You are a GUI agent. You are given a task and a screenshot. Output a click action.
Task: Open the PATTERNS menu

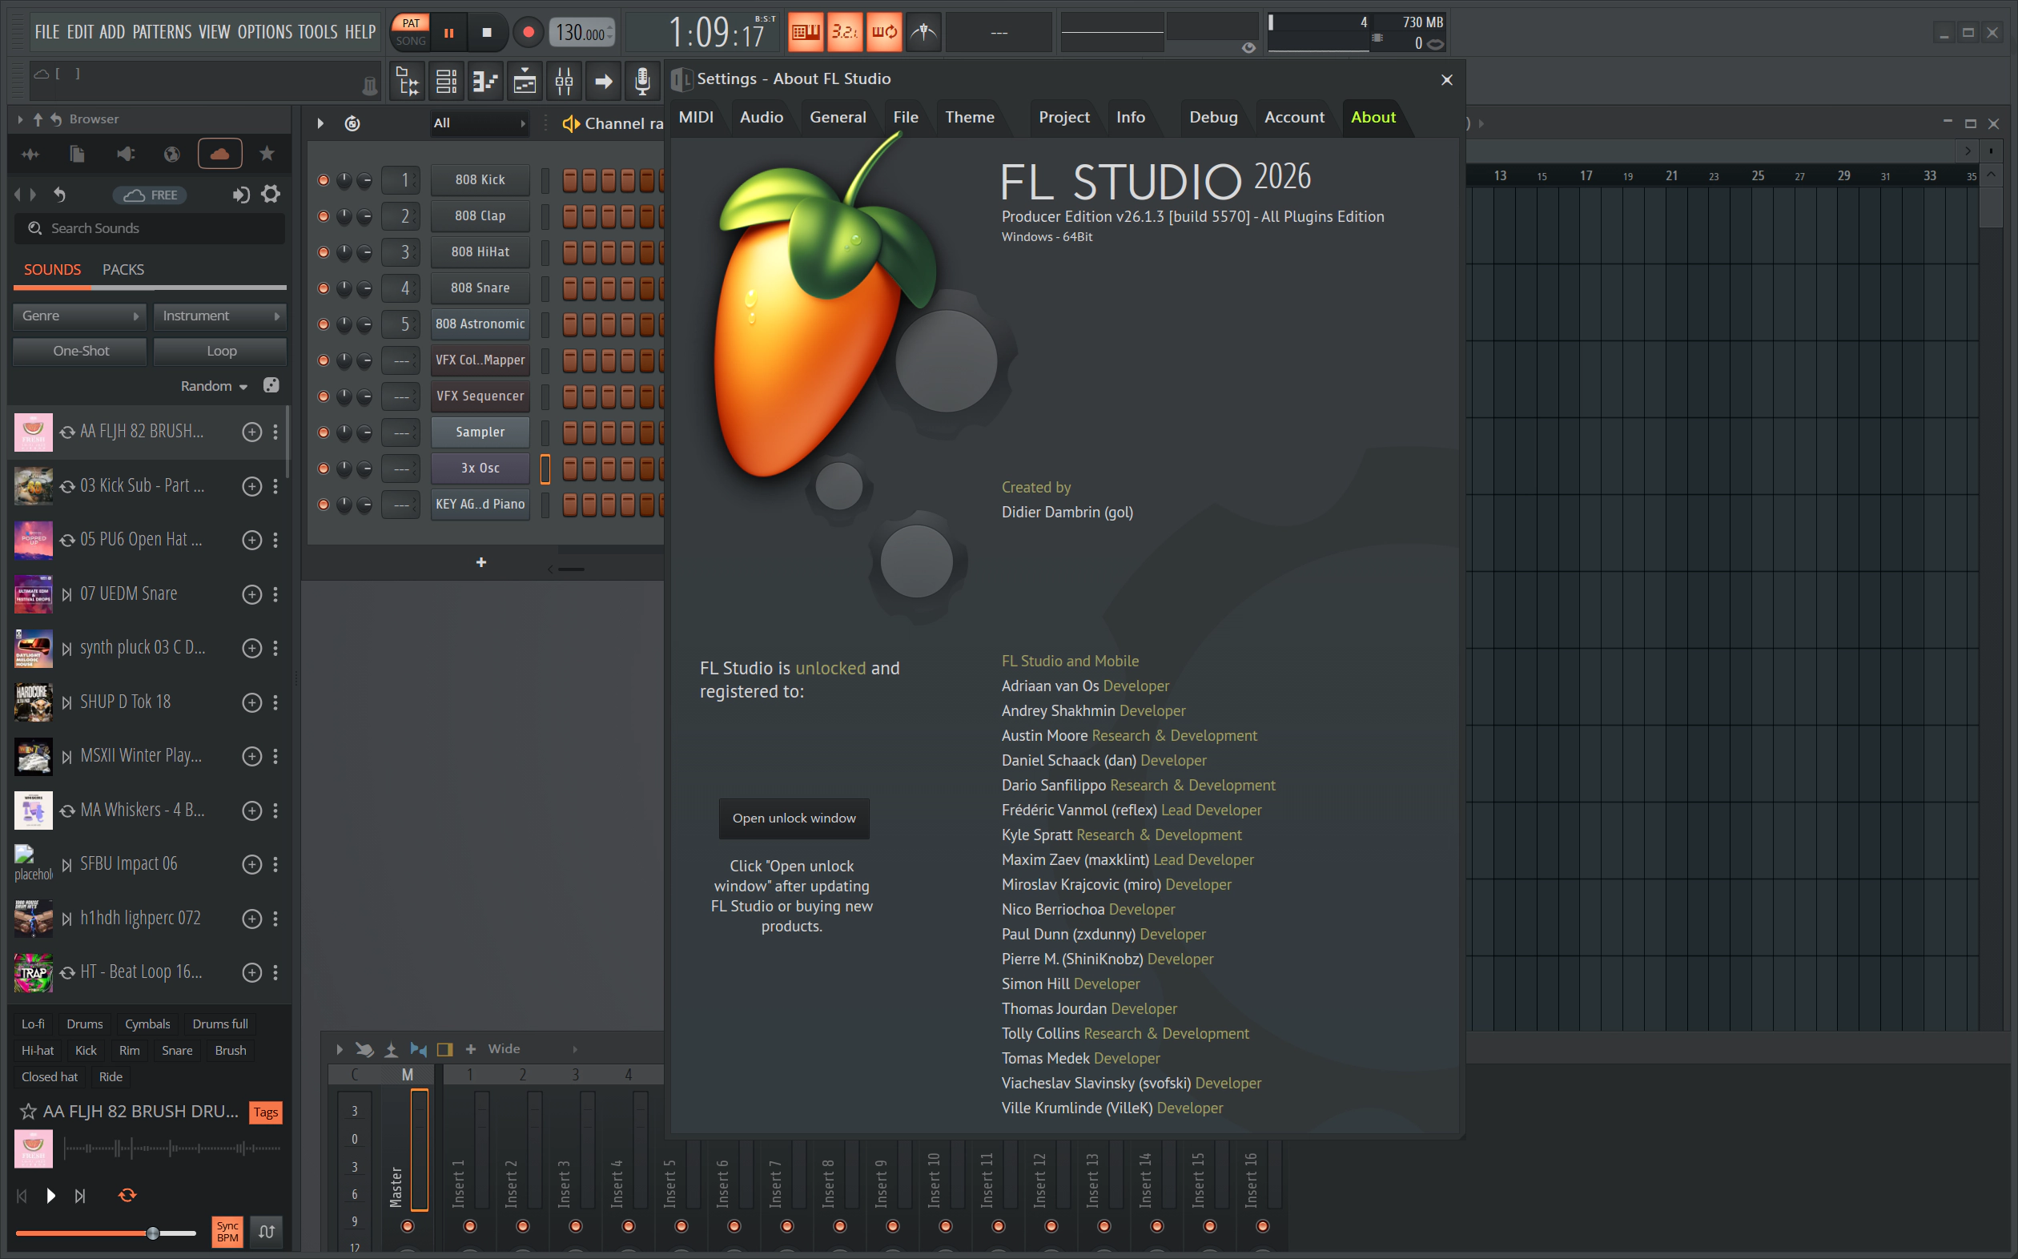[162, 32]
